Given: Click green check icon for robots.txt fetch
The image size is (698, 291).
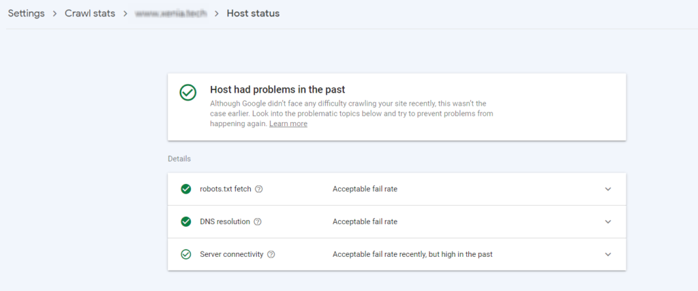Looking at the screenshot, I should coord(186,189).
